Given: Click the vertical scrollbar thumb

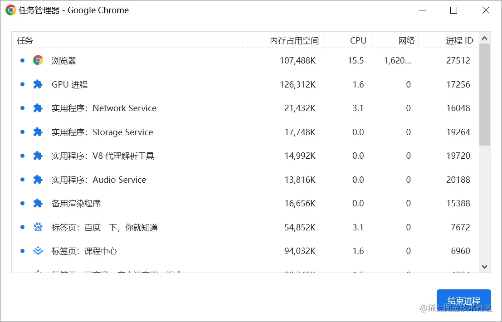Looking at the screenshot, I should tap(484, 94).
